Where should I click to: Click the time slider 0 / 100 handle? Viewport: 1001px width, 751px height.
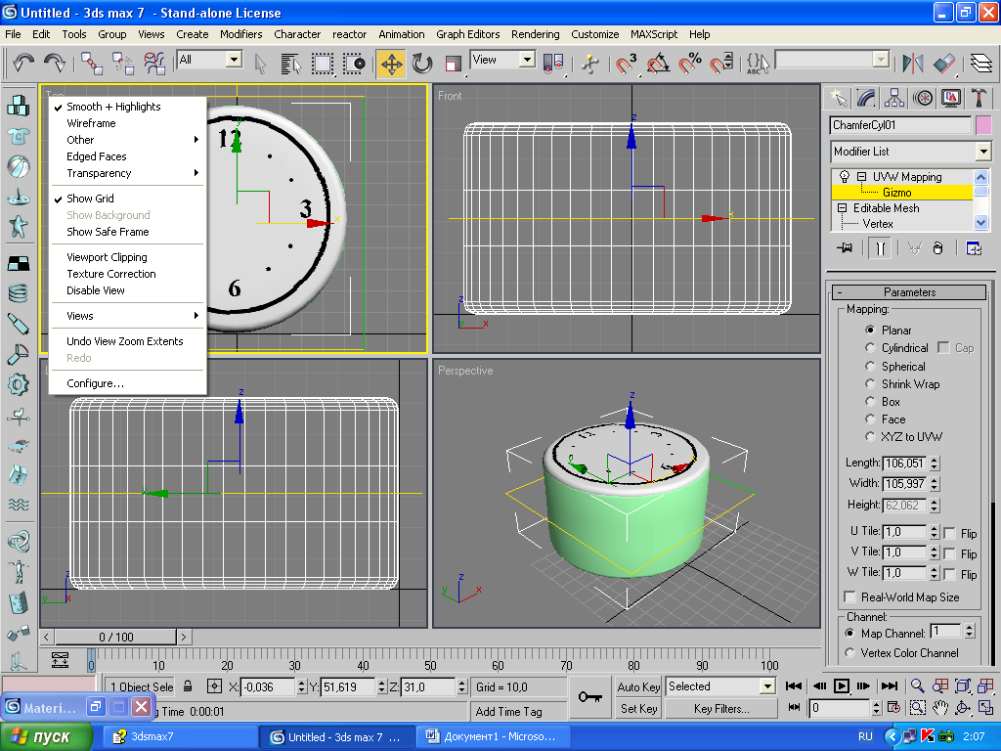coord(115,637)
